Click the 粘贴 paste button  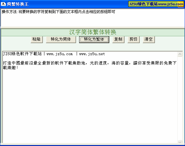coord(37,39)
